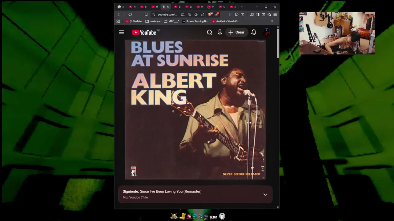Open the Leo AI sparkle icon

(x=269, y=14)
